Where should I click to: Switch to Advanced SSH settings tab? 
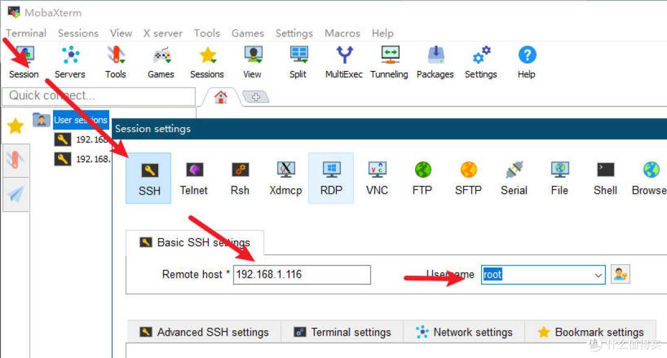pyautogui.click(x=204, y=332)
